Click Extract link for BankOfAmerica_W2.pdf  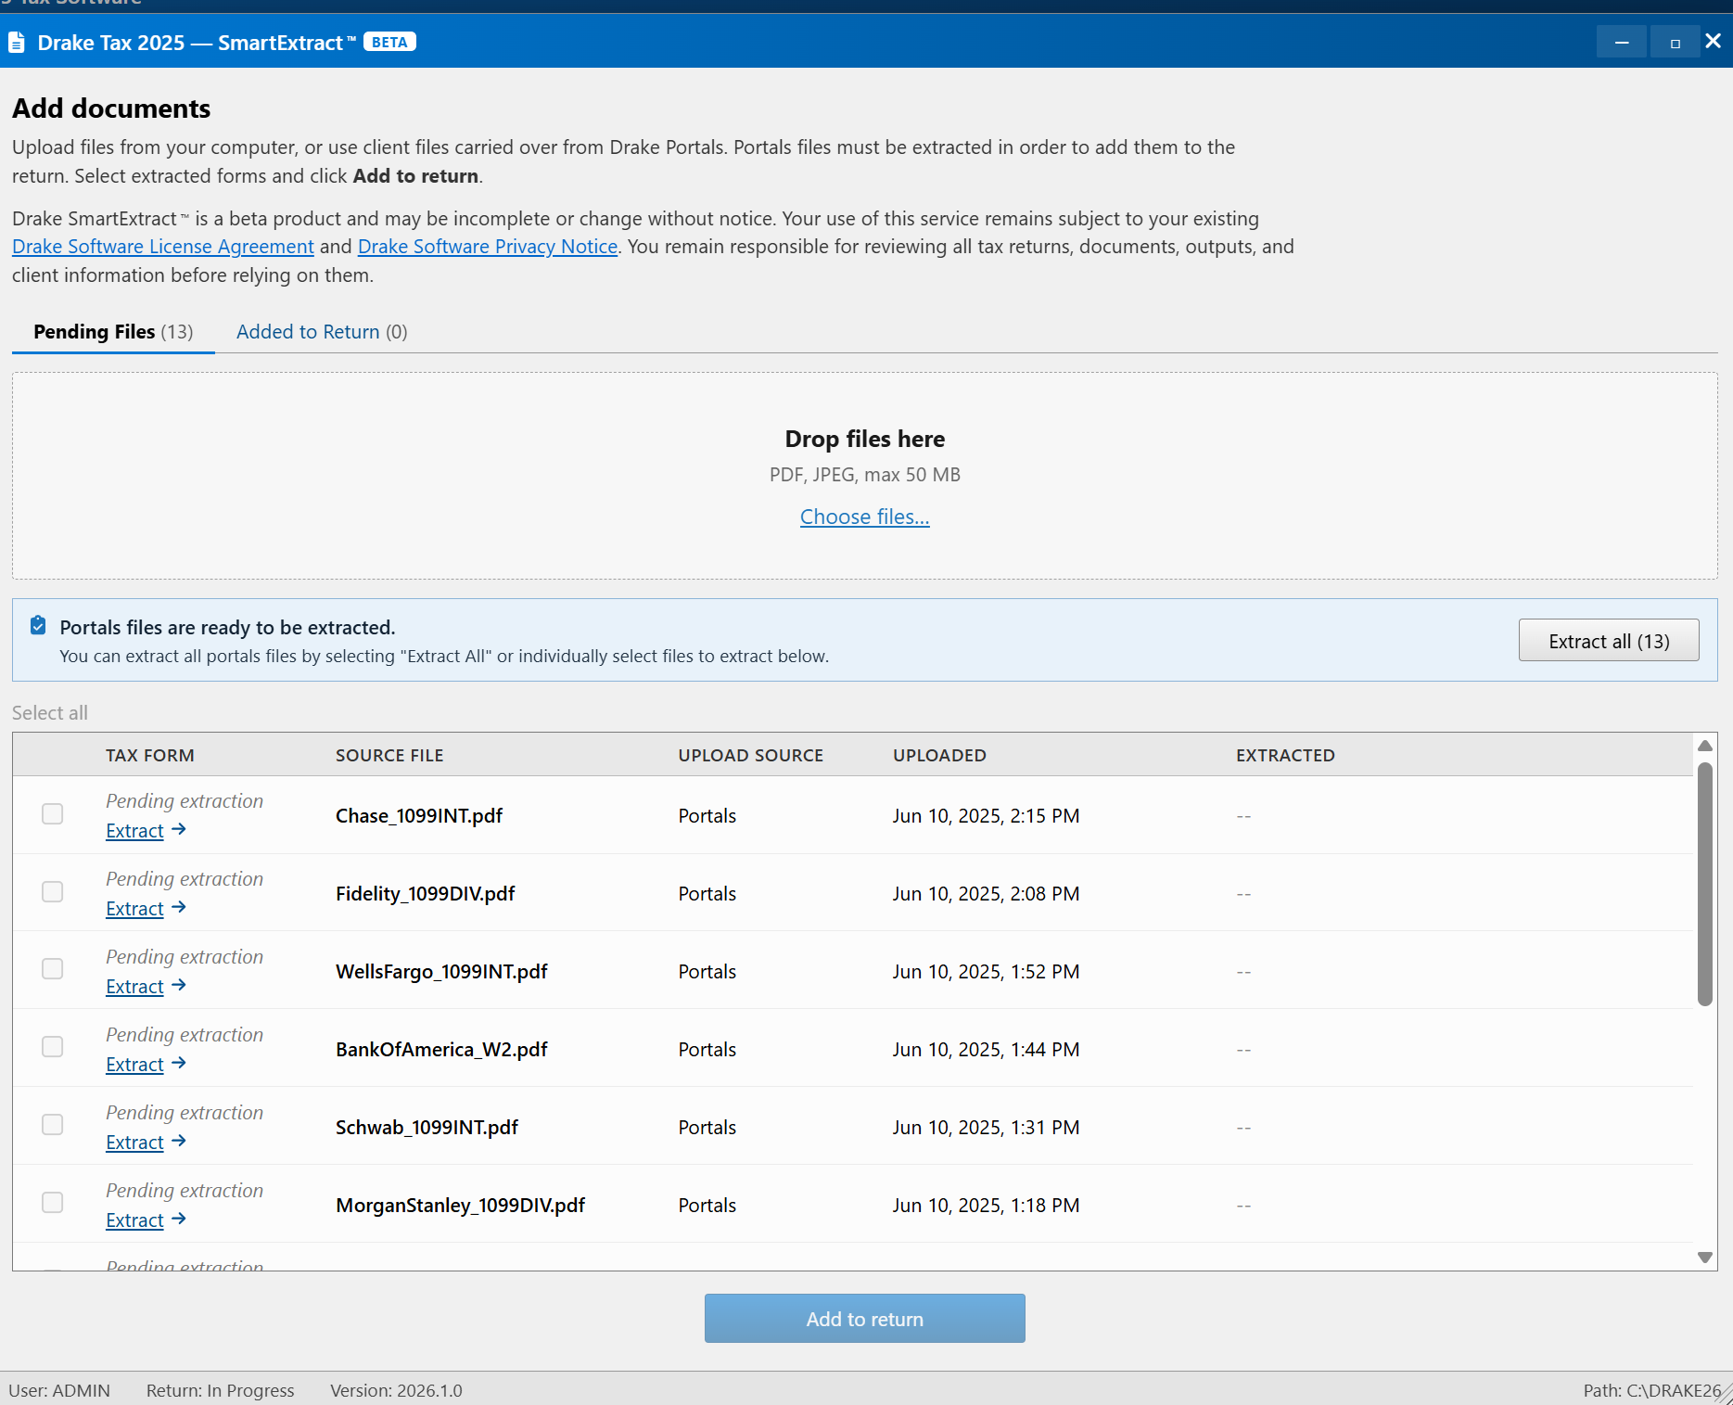tap(134, 1065)
